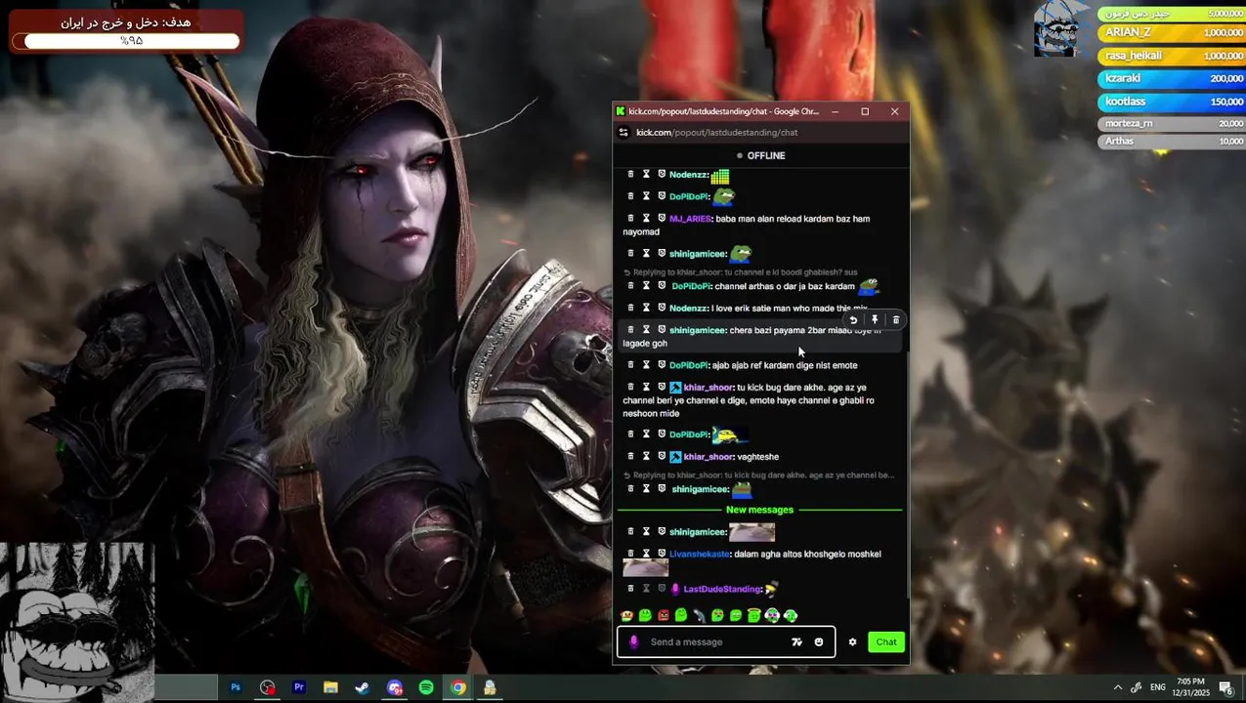Delete Livanshekaste's 'dalam agha altos' message

[630, 554]
